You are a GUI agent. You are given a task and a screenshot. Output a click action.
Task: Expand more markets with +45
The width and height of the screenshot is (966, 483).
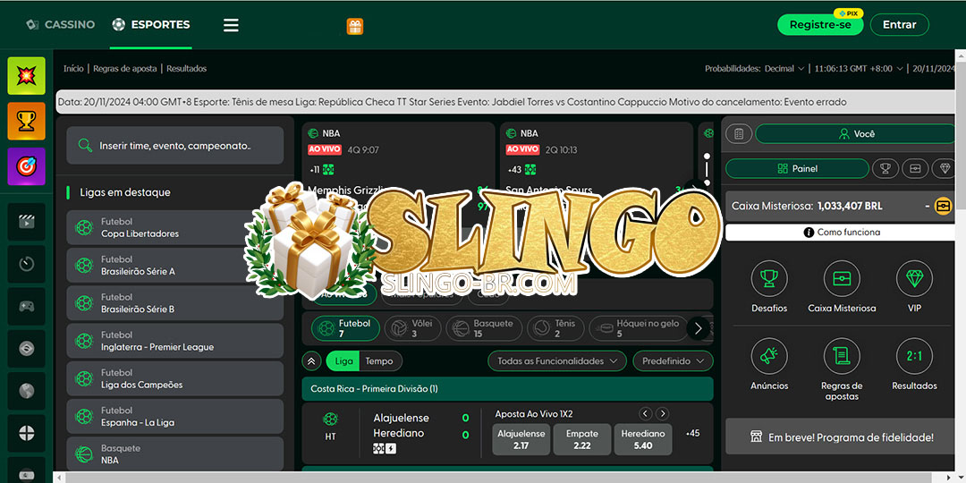pyautogui.click(x=693, y=433)
